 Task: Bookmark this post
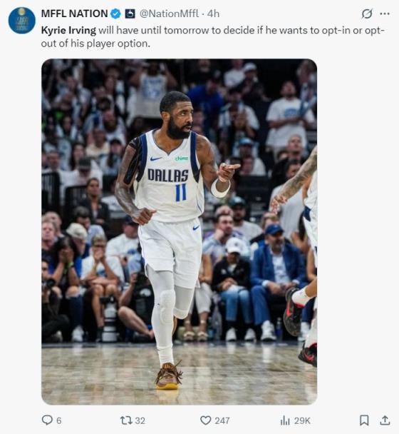tap(364, 420)
